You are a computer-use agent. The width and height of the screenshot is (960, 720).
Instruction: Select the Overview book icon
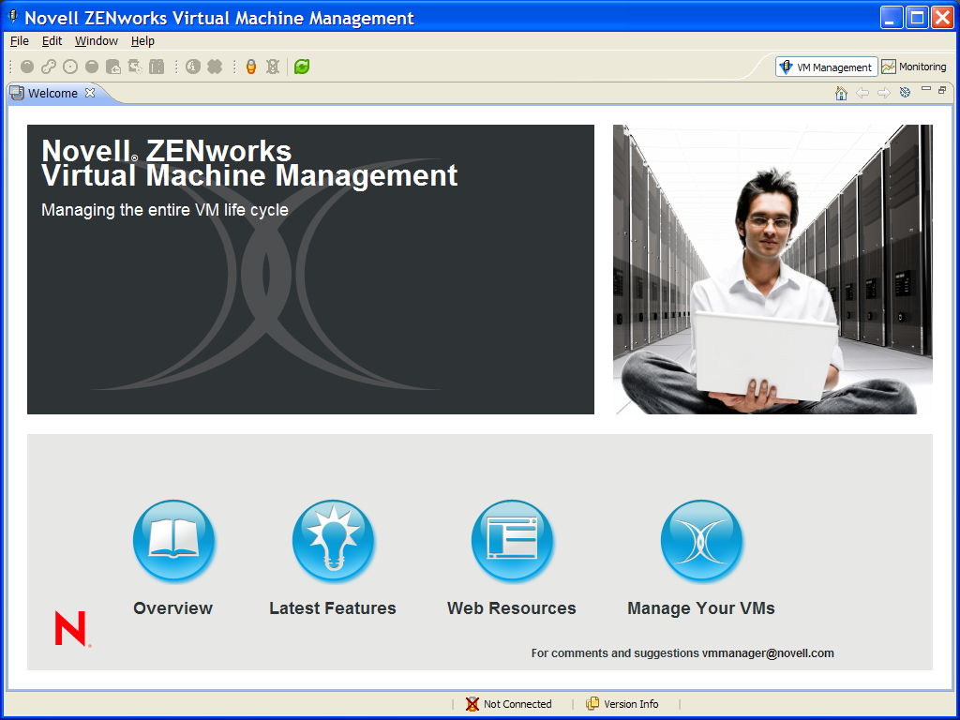(173, 540)
